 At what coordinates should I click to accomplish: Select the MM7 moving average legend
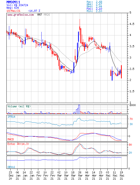tap(40, 15)
